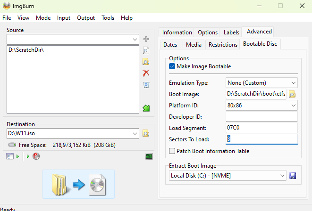Expand the Platform ID dropdown

pyautogui.click(x=294, y=105)
